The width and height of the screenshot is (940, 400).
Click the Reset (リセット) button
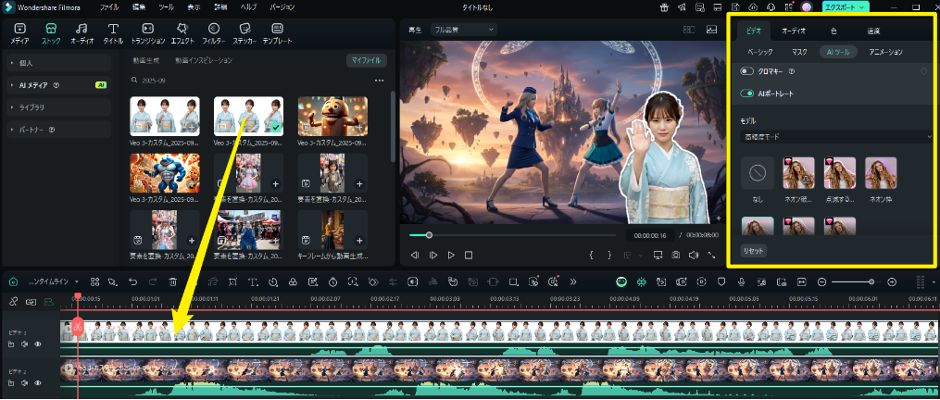tap(754, 251)
